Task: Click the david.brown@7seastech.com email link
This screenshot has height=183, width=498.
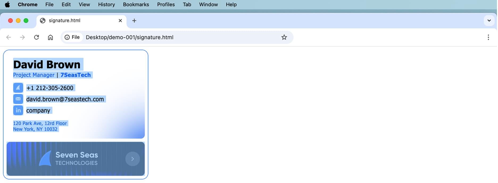Action: point(65,99)
